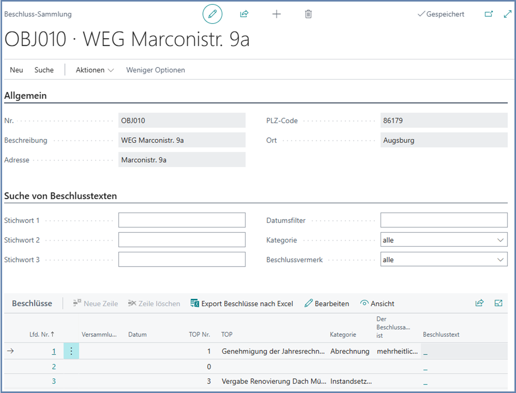
Task: Open the Beschlussvermerk dropdown
Action: tap(444, 260)
